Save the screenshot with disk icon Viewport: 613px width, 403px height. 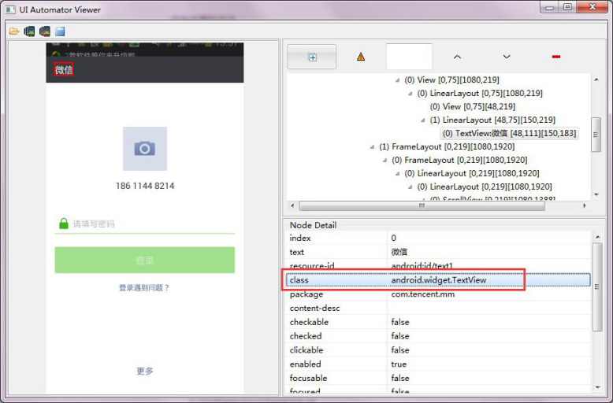(60, 31)
